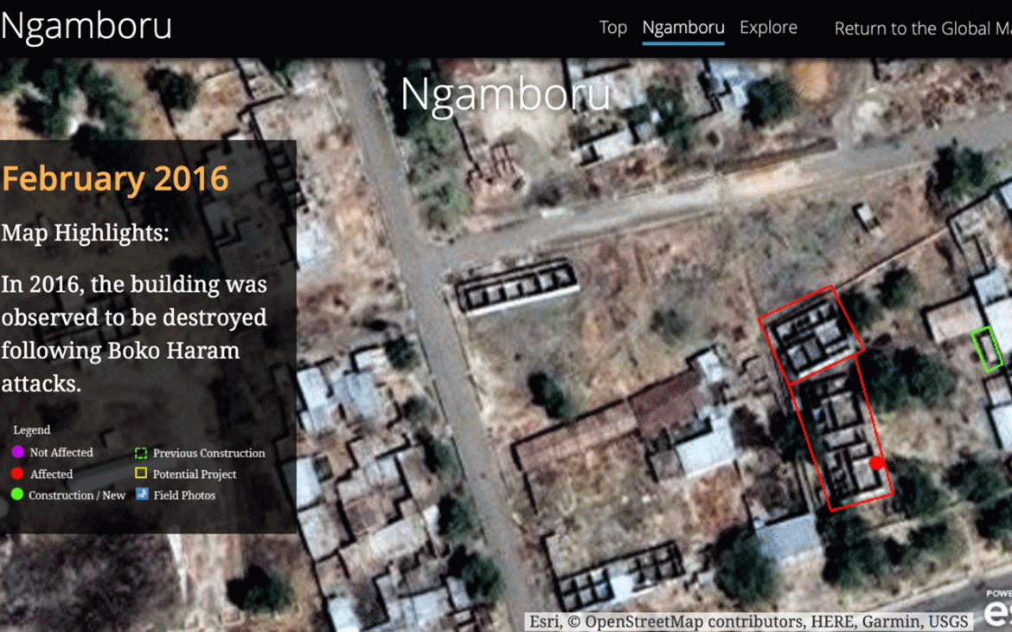Click the Field Photos icon in the legend
1012x632 pixels.
click(x=141, y=494)
